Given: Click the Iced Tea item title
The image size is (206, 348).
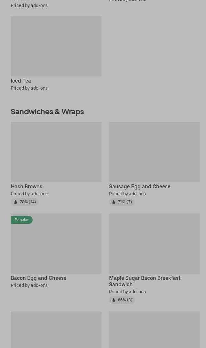Looking at the screenshot, I should point(21,81).
